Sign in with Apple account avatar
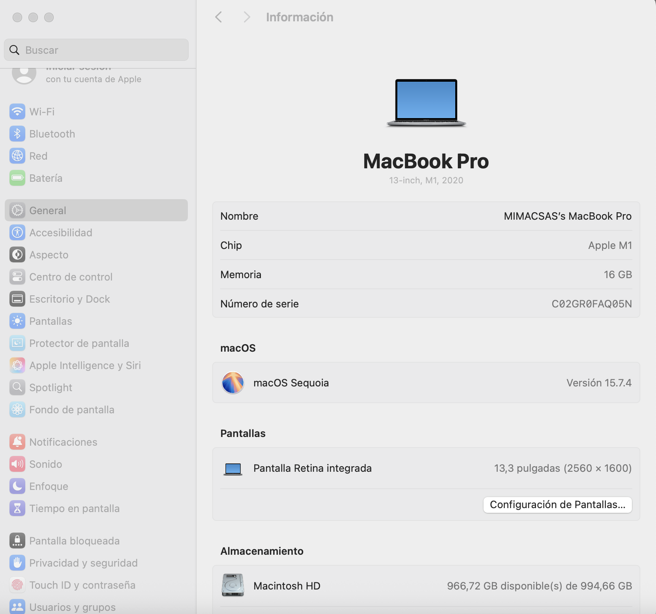This screenshot has height=614, width=656. point(24,74)
